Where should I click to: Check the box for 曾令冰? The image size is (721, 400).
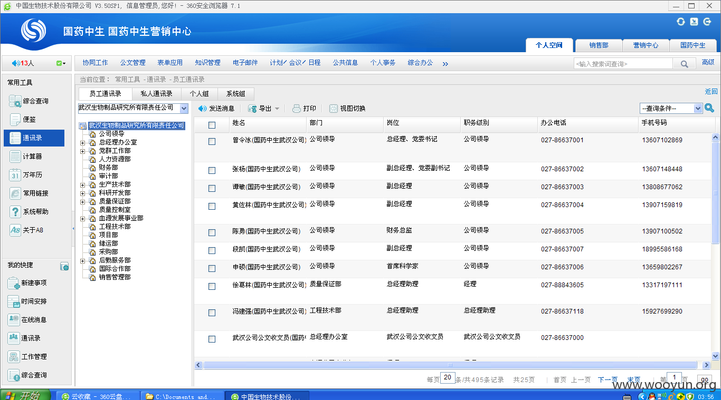coord(212,141)
